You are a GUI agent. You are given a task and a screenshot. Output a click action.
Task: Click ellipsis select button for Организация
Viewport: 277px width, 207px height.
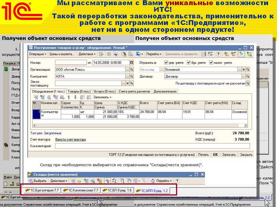pyautogui.click(x=127, y=70)
